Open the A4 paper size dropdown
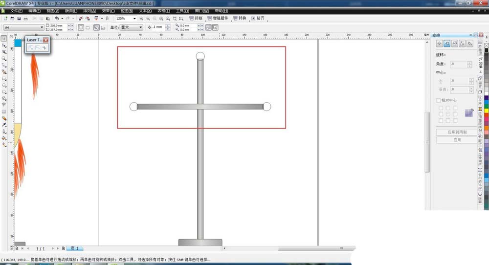The image size is (489, 265). 42,27
